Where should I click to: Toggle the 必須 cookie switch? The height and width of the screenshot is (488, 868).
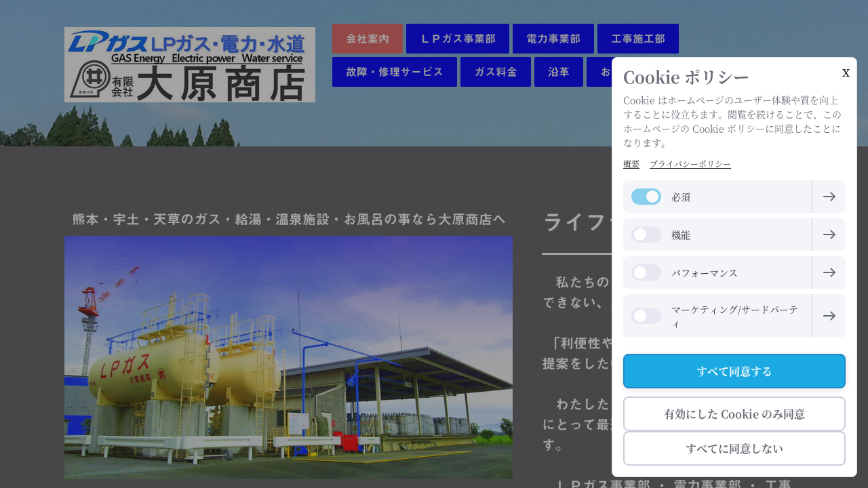pyautogui.click(x=646, y=197)
